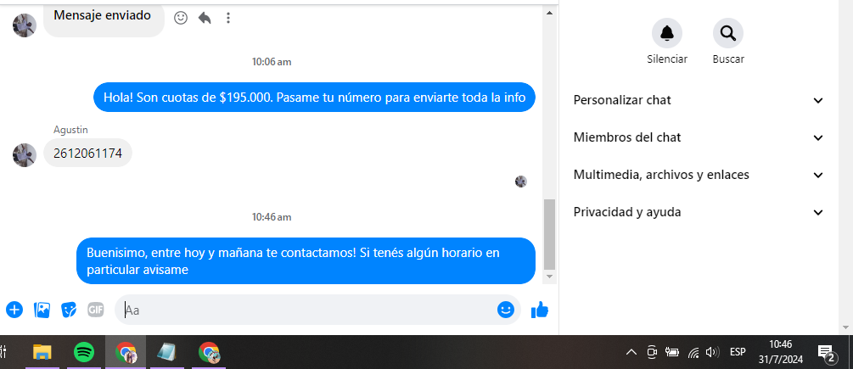Screen dimensions: 853x369
Task: Open Spotify from the taskbar
Action: [x=84, y=352]
